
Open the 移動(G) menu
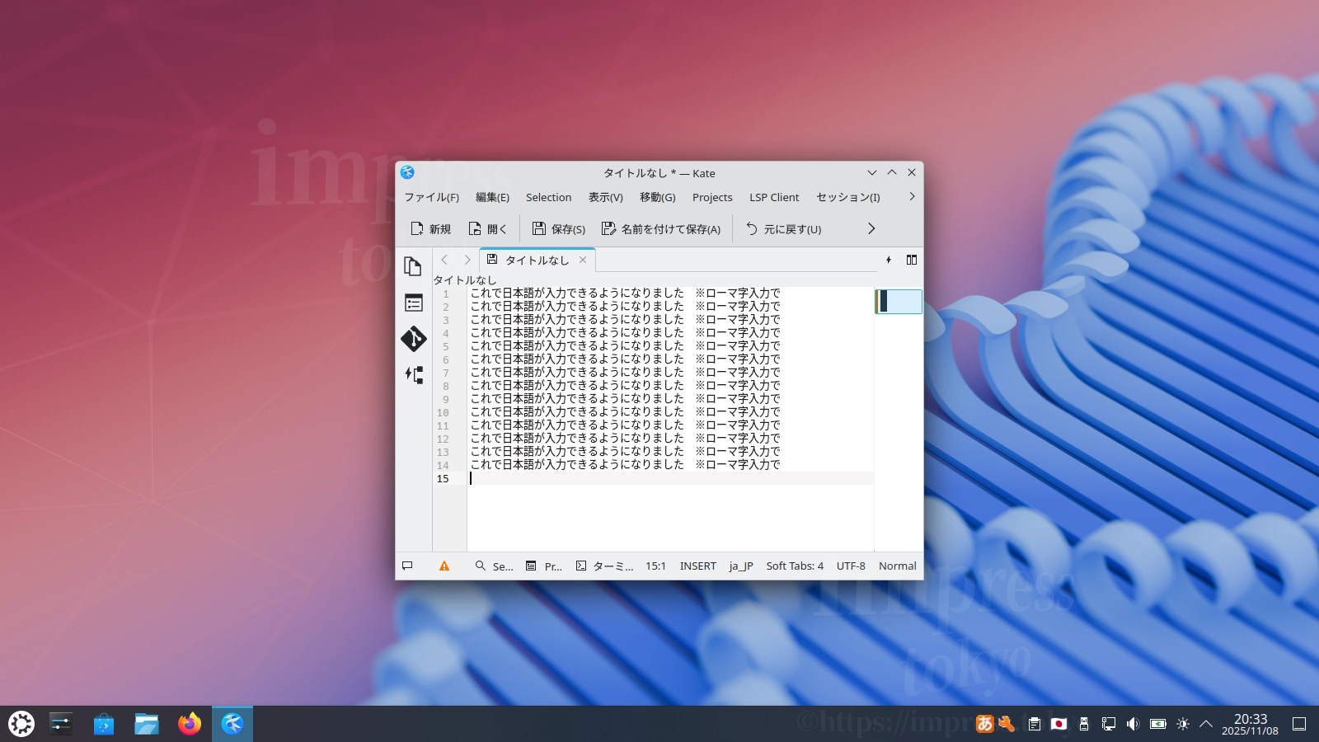click(x=657, y=197)
